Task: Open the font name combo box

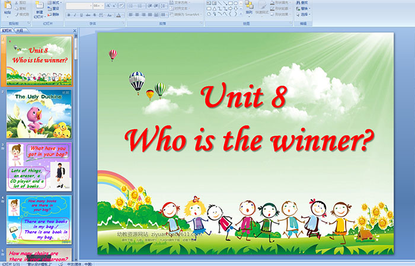Action: pos(79,5)
